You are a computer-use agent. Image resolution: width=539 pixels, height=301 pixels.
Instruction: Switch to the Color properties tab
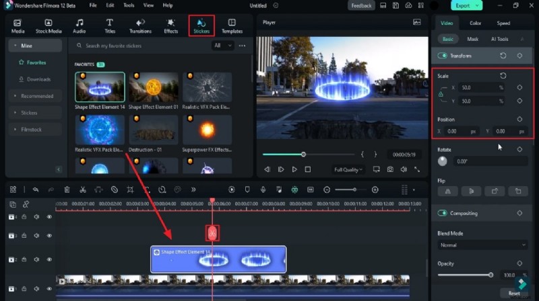click(475, 24)
